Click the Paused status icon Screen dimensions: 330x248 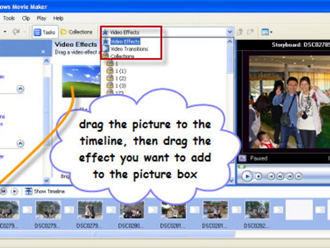[x=242, y=158]
